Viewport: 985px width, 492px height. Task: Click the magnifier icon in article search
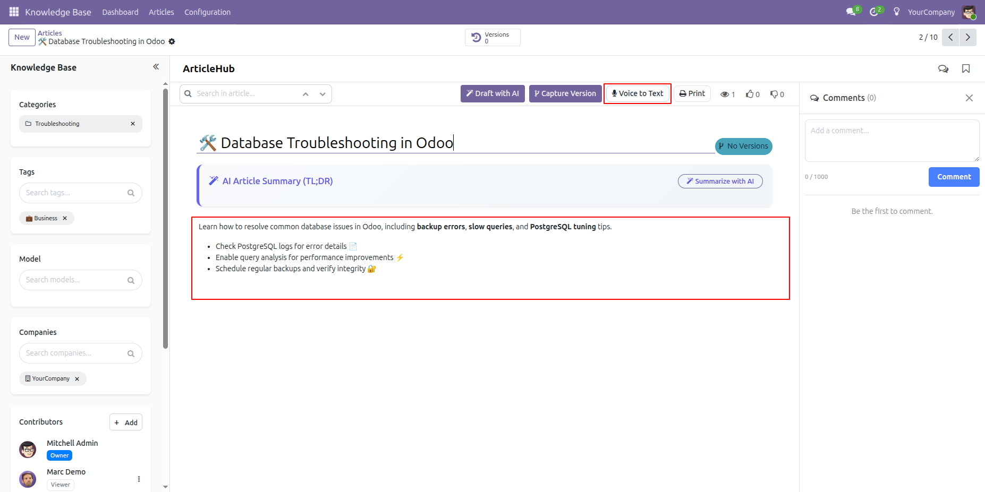[188, 93]
